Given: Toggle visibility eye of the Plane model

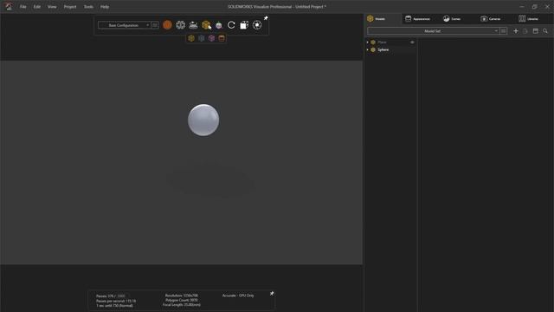Looking at the screenshot, I should (412, 42).
